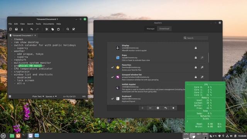The height and width of the screenshot is (139, 247).
Task: Open Find and Replace toolbar icon
Action: 74,29
